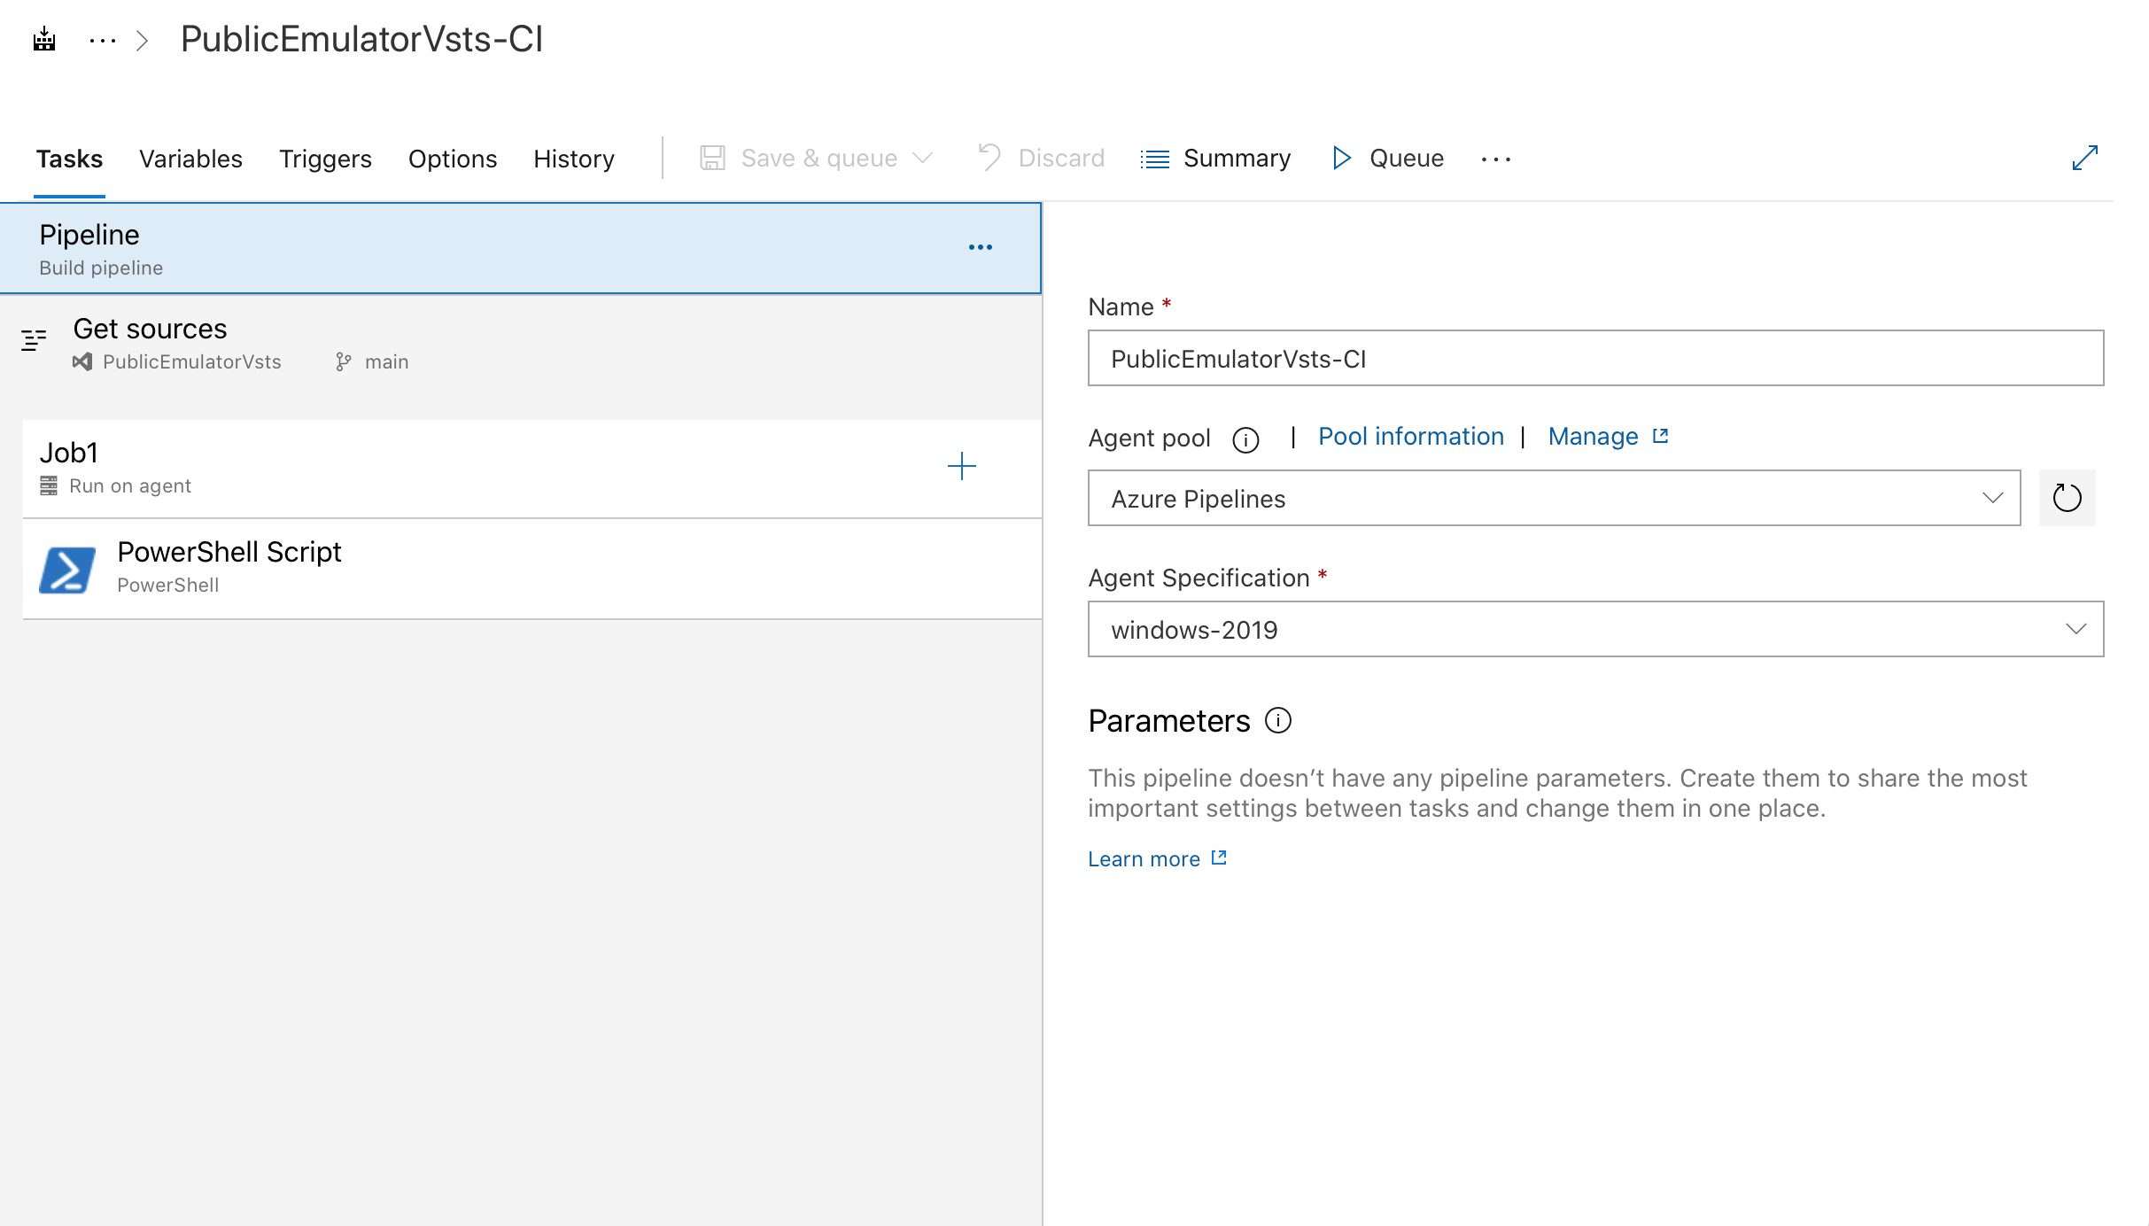Switch to the Triggers tab
2149x1226 pixels.
click(326, 158)
